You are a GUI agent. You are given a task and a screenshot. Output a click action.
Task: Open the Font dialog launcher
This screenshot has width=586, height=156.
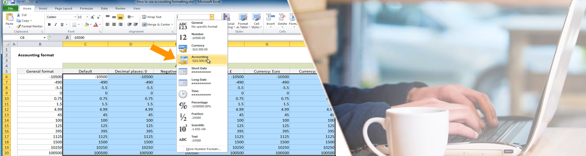click(100, 32)
